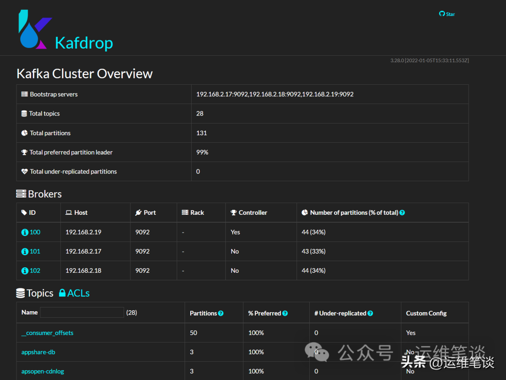Open broker 101 details via its info icon
Image resolution: width=506 pixels, height=380 pixels.
click(24, 251)
